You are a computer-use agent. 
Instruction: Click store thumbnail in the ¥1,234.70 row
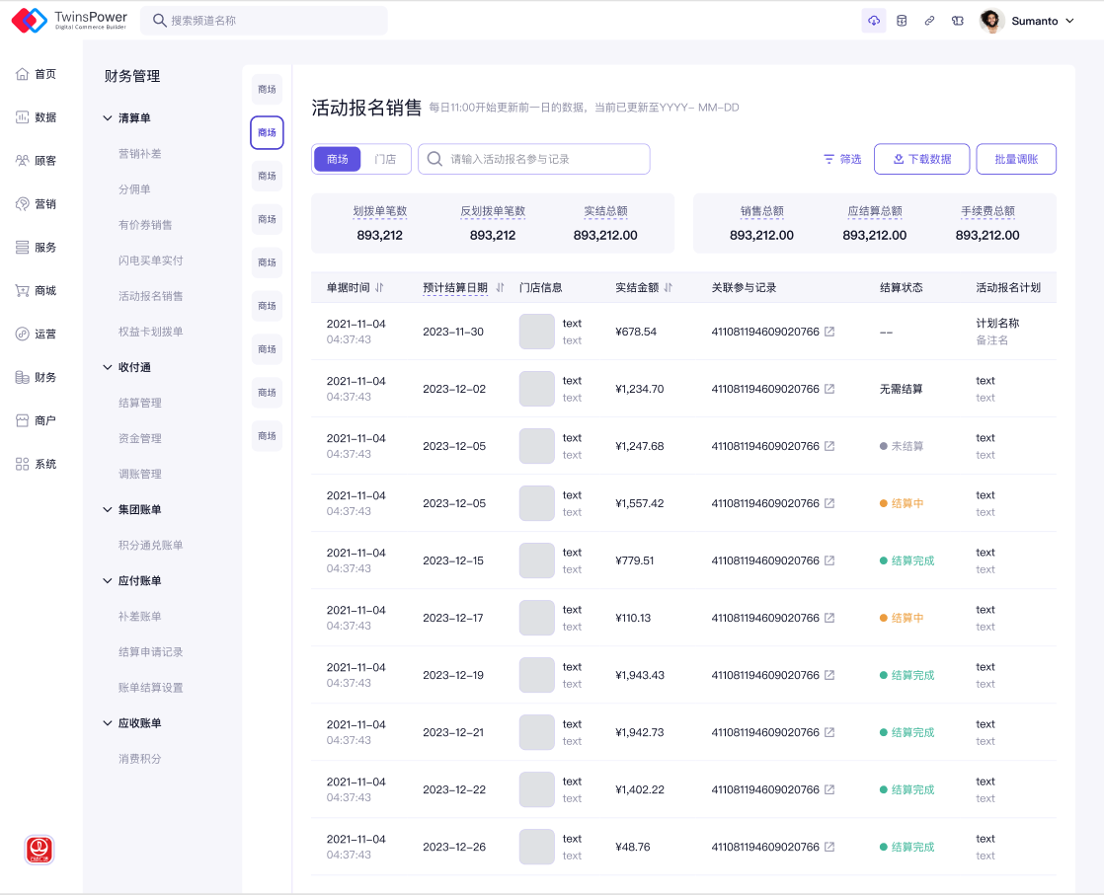536,389
